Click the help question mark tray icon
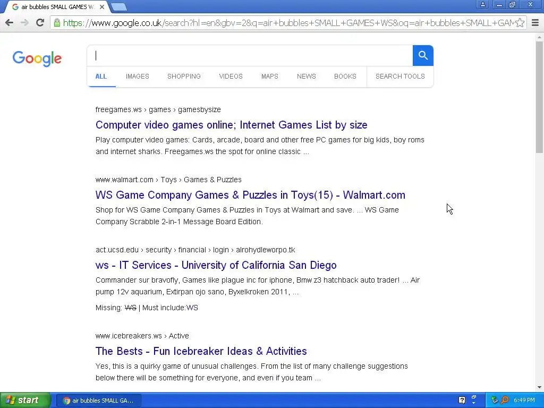 (x=462, y=400)
